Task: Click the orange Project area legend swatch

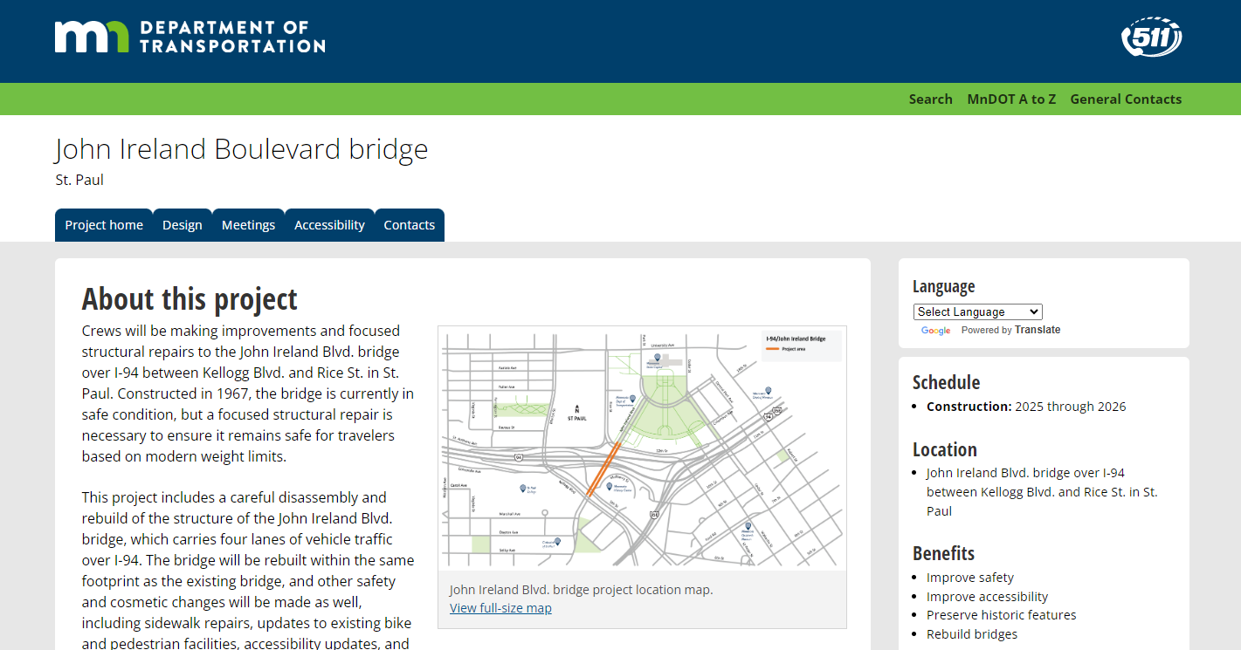Action: (x=772, y=349)
